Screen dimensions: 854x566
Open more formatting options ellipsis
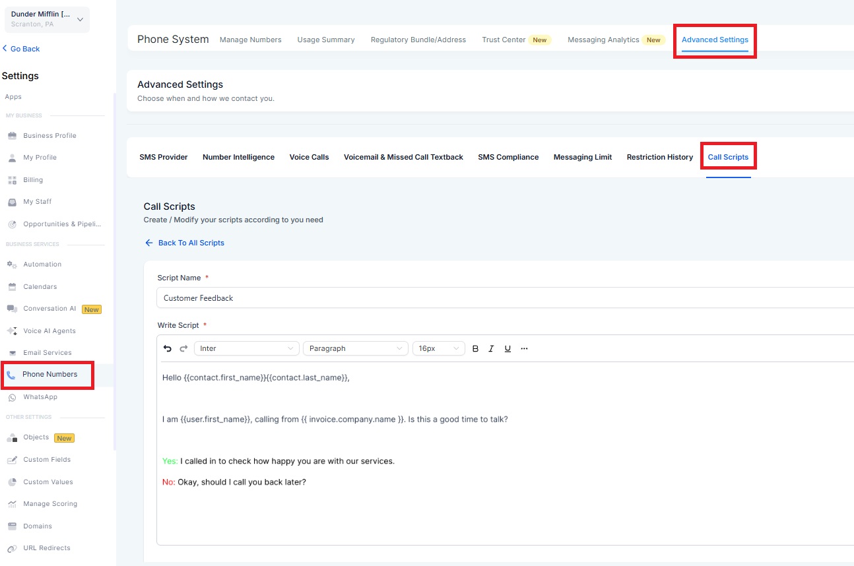(524, 348)
